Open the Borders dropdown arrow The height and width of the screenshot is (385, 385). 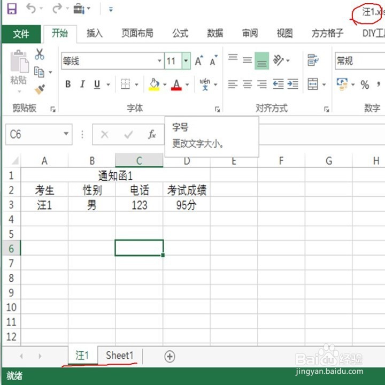(x=136, y=84)
